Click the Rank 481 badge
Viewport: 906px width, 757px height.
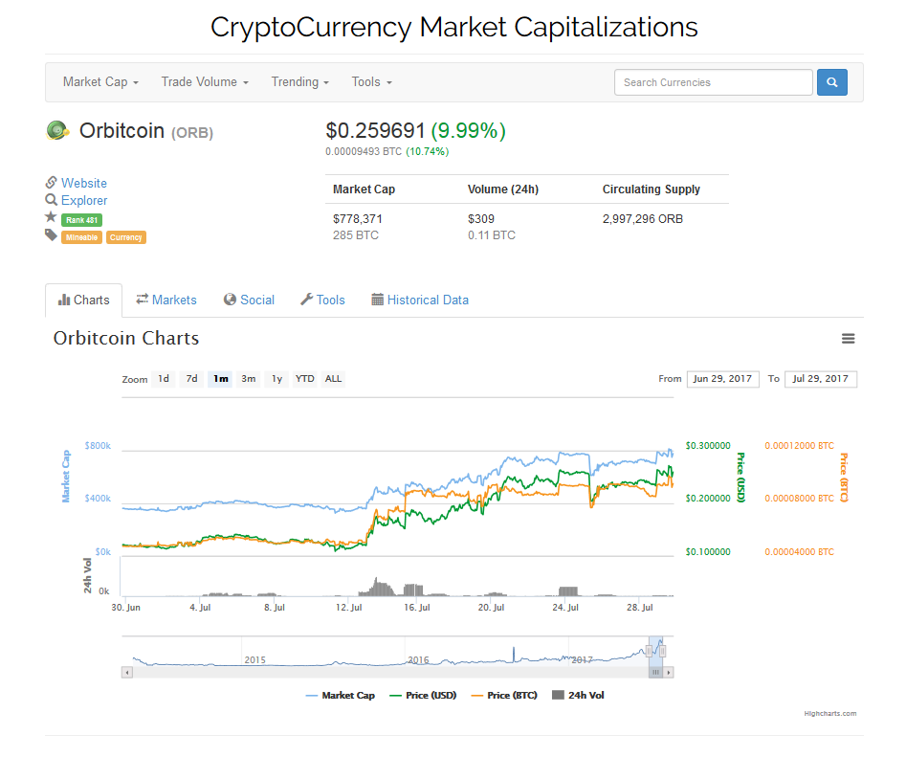pos(81,220)
